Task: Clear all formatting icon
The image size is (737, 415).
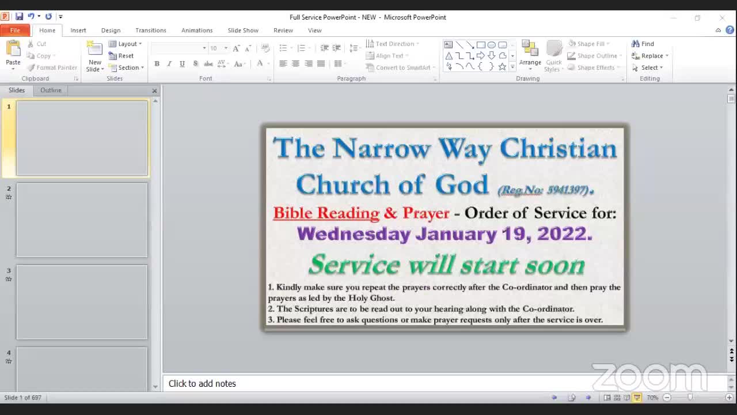Action: click(265, 48)
